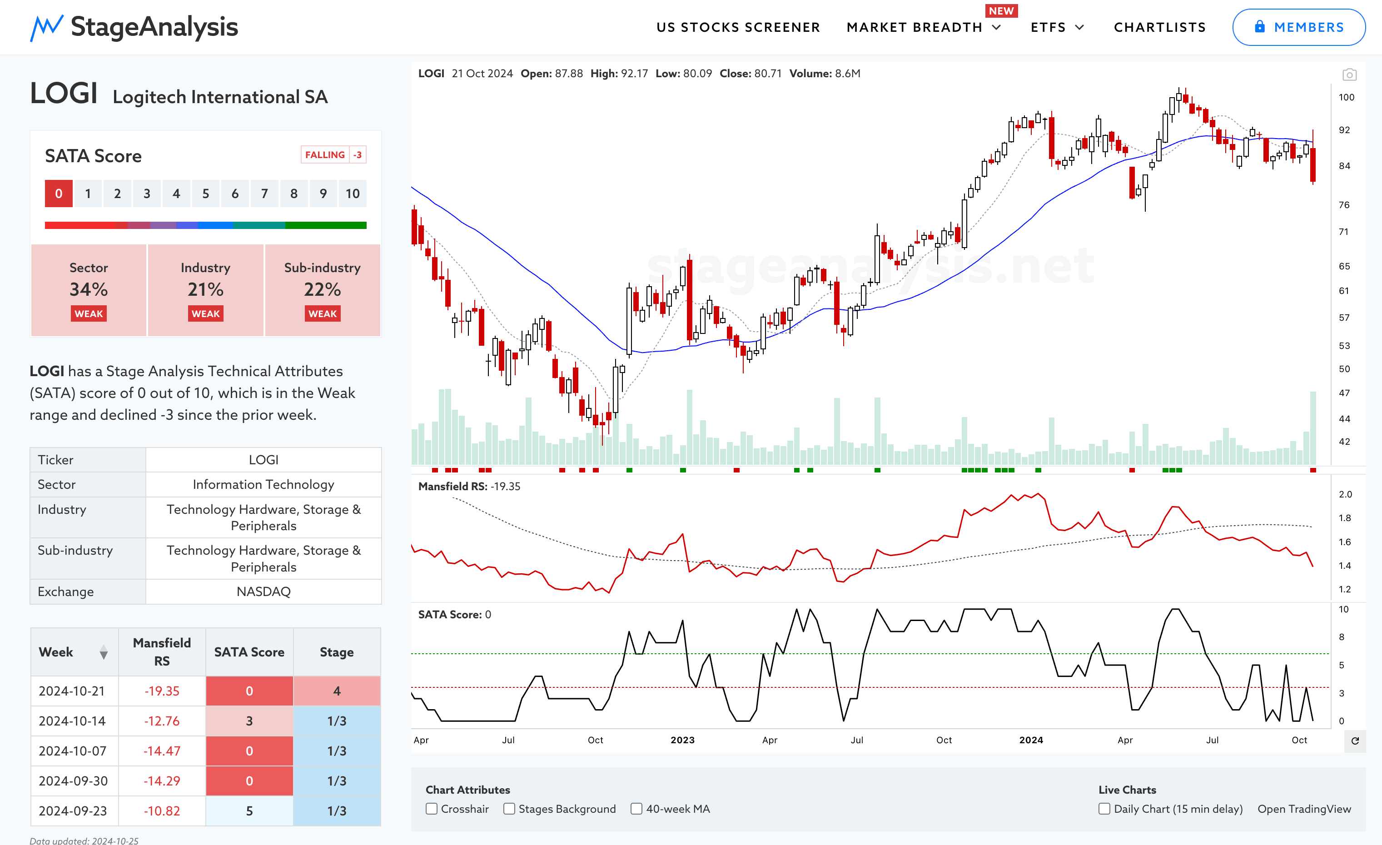
Task: Click the 2024 label on time axis
Action: pos(1031,740)
